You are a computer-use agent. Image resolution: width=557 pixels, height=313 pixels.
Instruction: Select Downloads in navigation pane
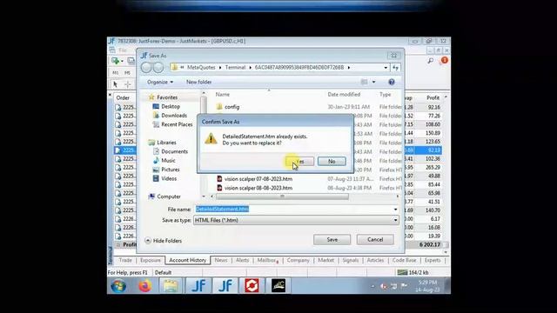coord(174,116)
